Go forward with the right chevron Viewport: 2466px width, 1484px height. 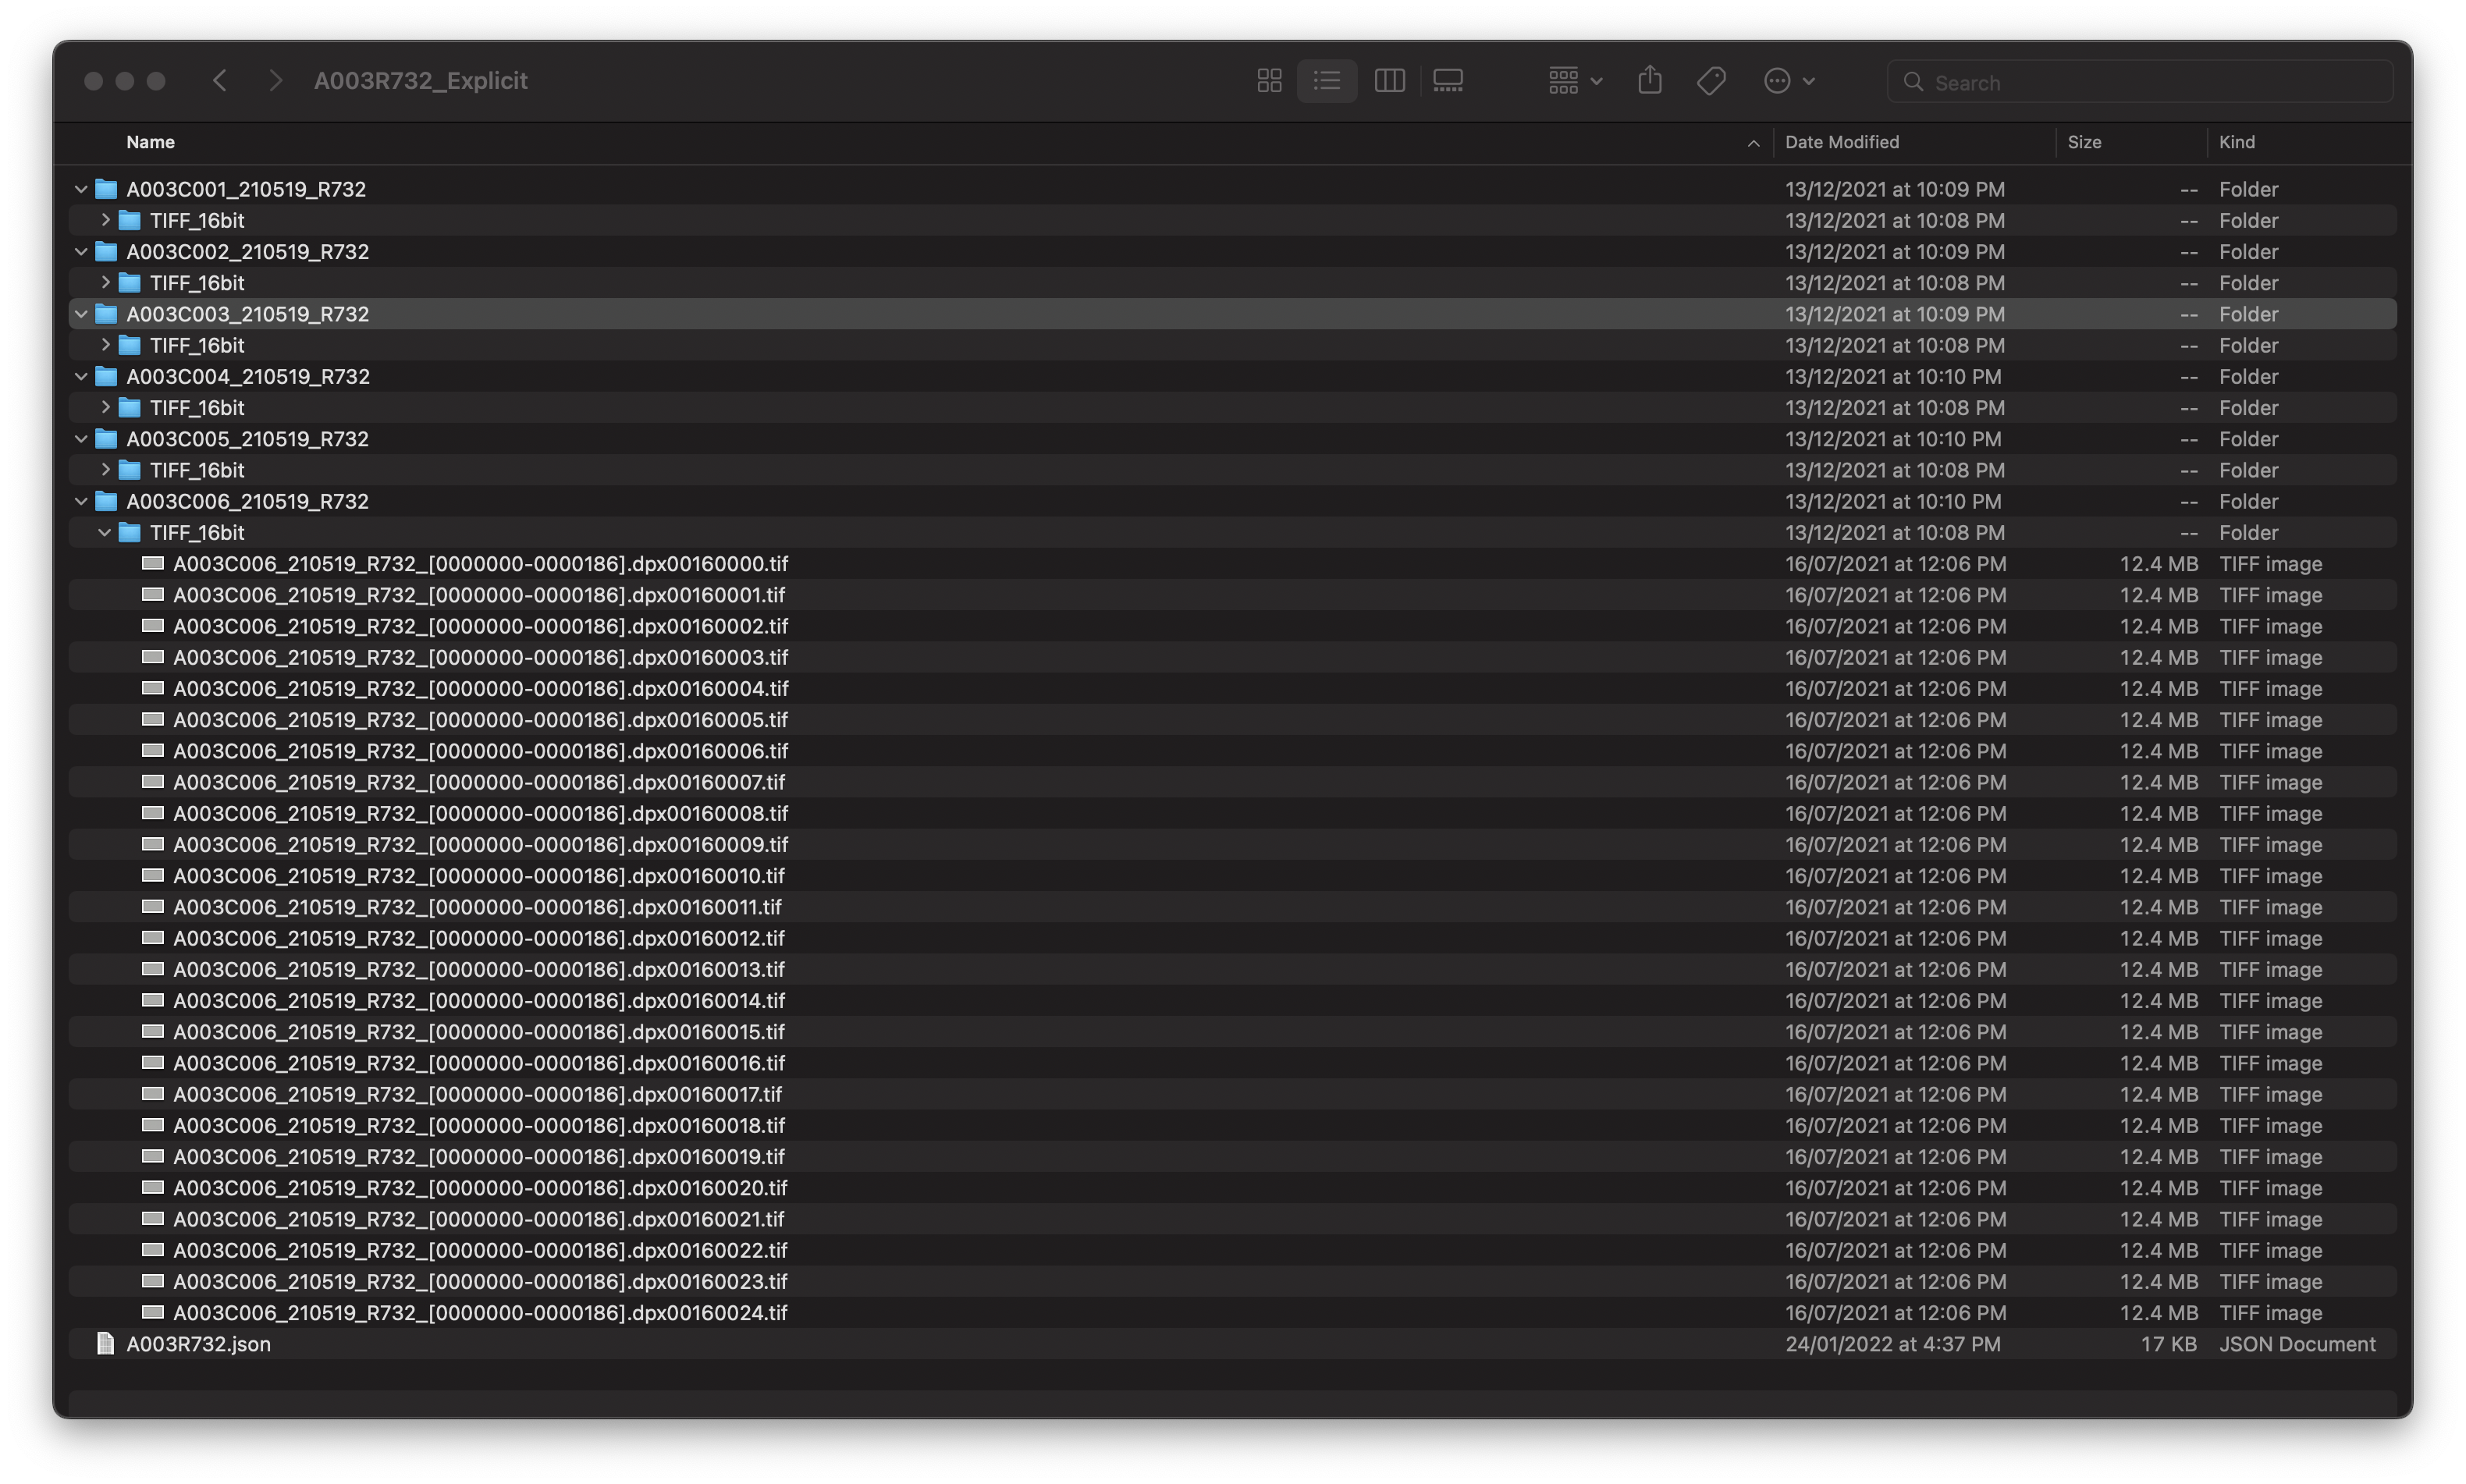275,81
